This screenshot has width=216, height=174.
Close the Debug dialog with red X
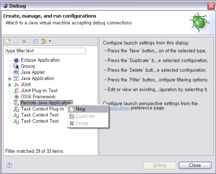click(x=211, y=6)
